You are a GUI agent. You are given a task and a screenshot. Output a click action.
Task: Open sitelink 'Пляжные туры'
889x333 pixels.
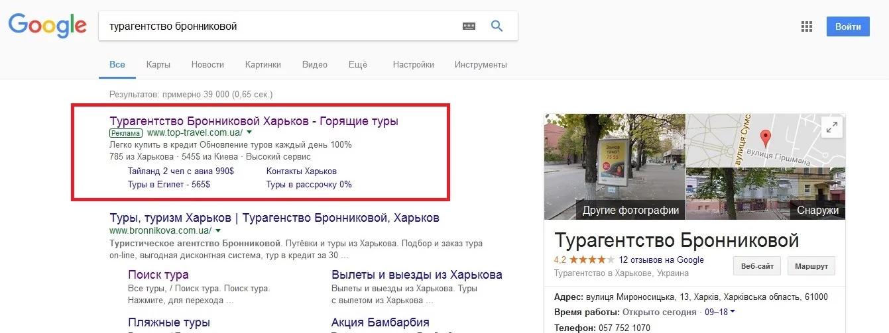coord(169,323)
